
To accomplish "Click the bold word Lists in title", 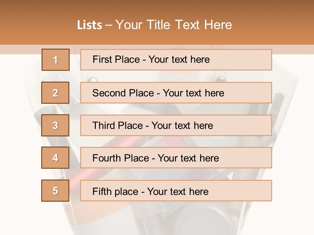I will pos(90,25).
